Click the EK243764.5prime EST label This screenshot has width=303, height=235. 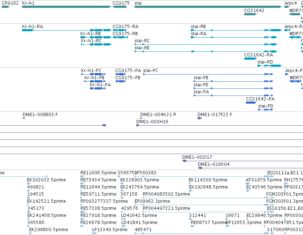tap(140, 187)
